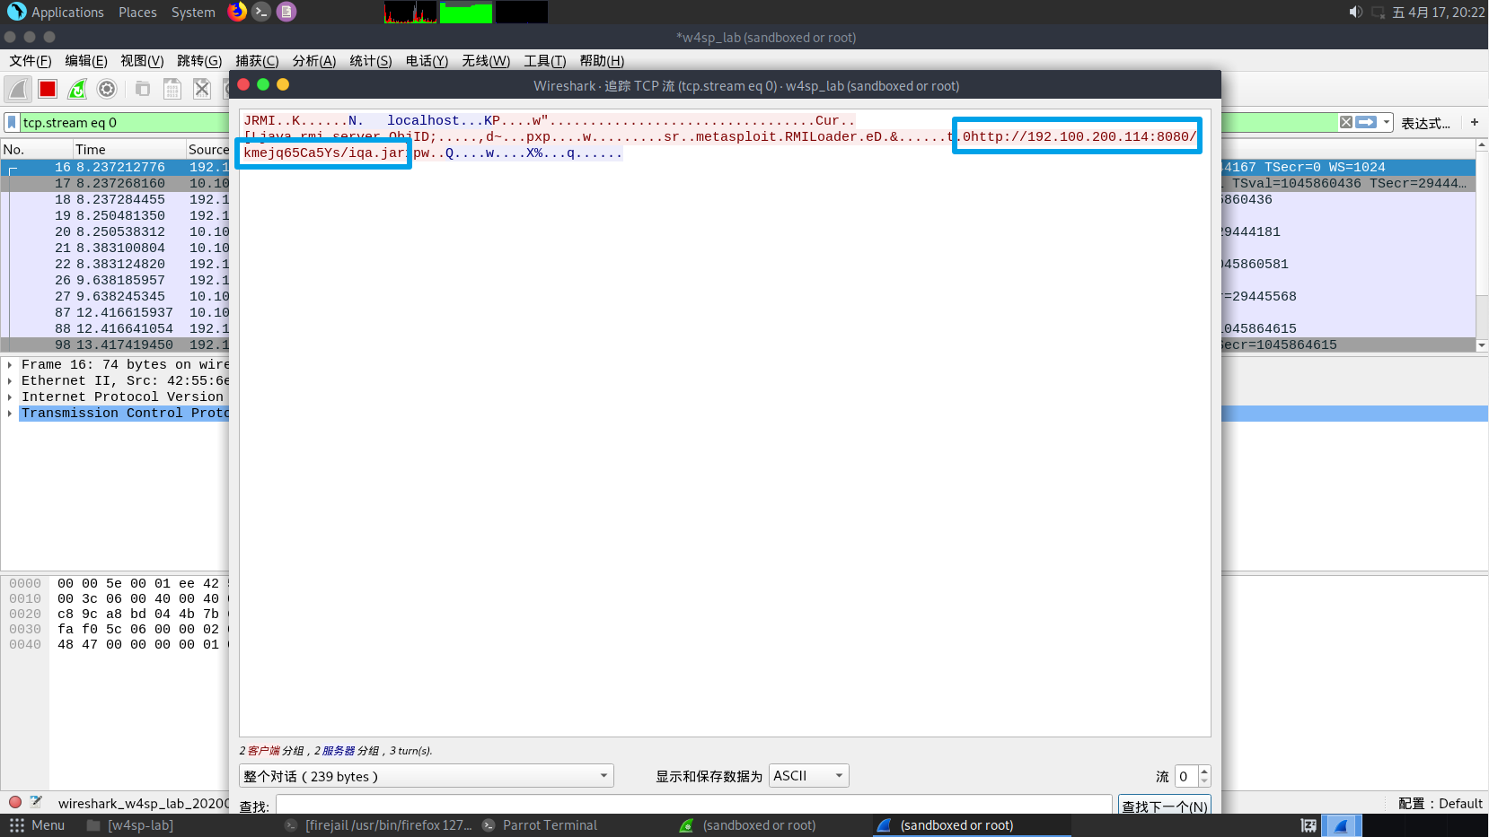1489x837 pixels.
Task: Open the purple text editor launcher
Action: tap(286, 12)
